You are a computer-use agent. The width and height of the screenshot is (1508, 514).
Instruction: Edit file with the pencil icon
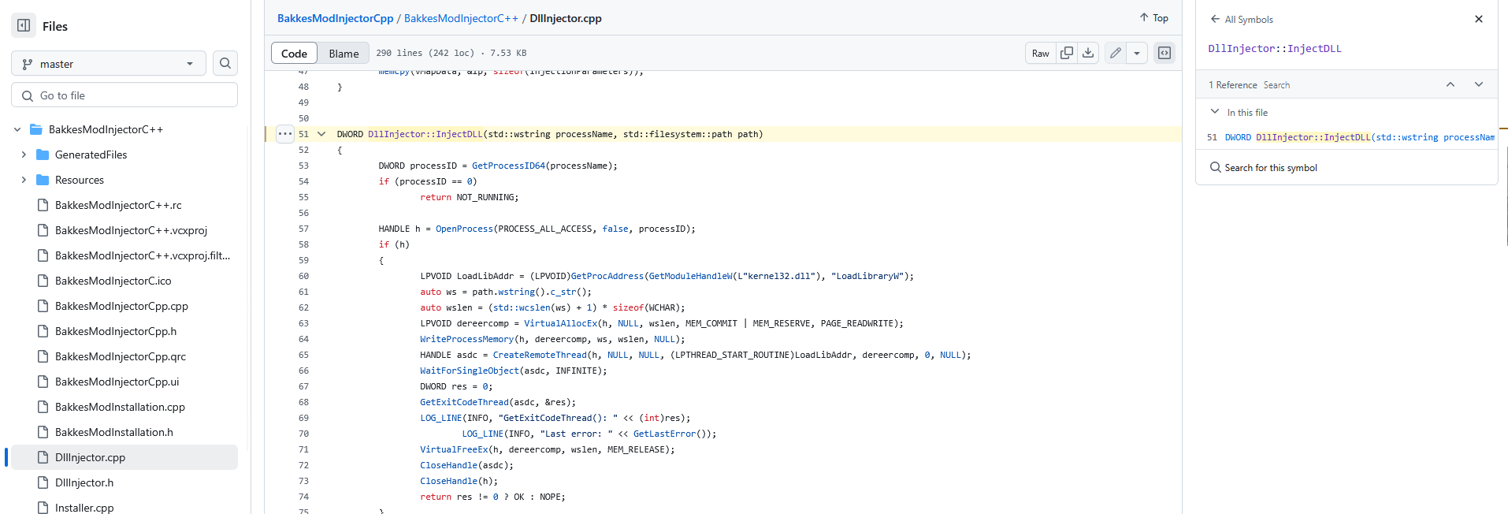point(1116,53)
